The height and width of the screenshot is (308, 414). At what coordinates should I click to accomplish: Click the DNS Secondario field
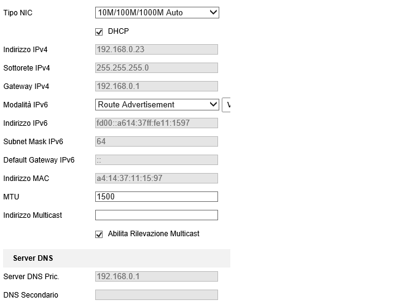coord(157,295)
